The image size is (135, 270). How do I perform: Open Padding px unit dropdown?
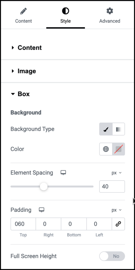tap(117, 210)
